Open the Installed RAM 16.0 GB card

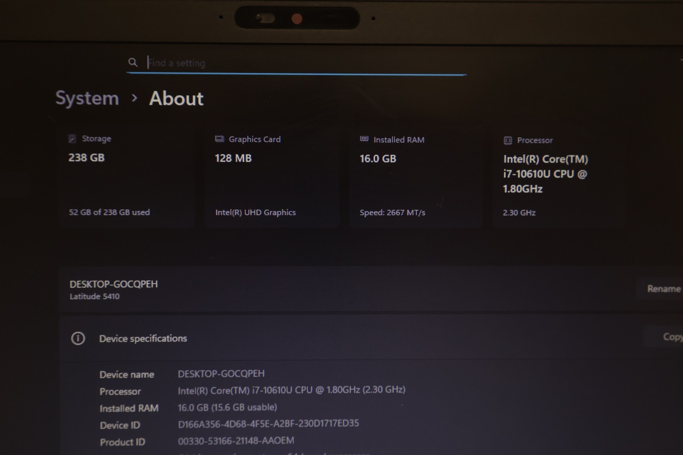[416, 177]
